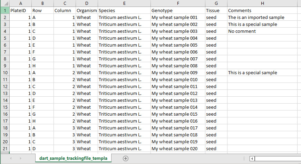Add a new sheet with plus button

pos(126,158)
